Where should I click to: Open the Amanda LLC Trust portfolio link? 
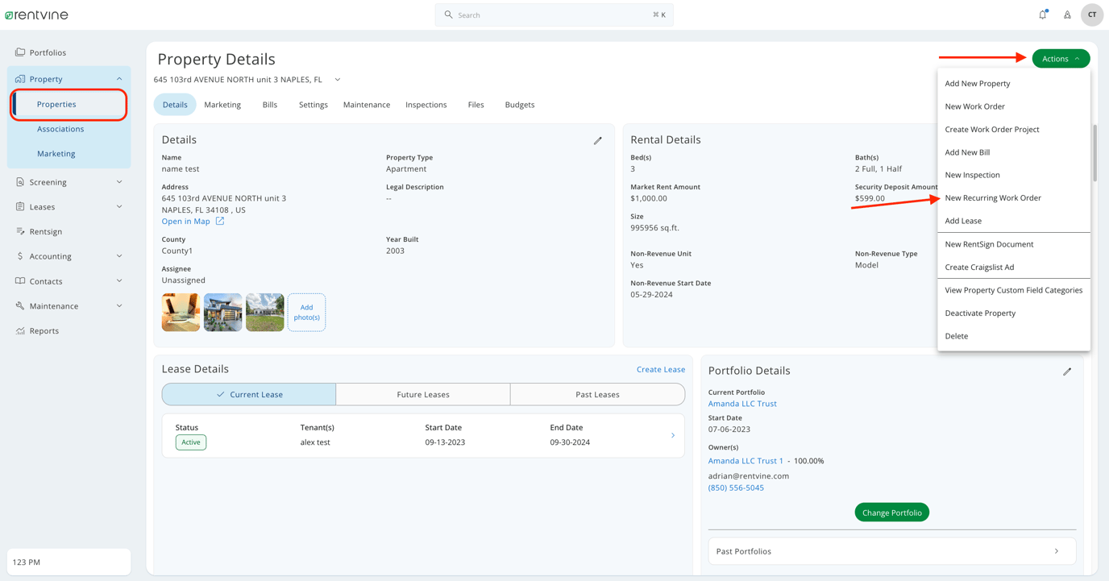point(741,403)
